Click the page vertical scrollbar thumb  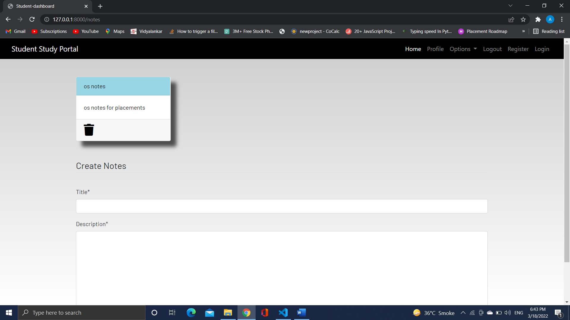click(x=567, y=153)
